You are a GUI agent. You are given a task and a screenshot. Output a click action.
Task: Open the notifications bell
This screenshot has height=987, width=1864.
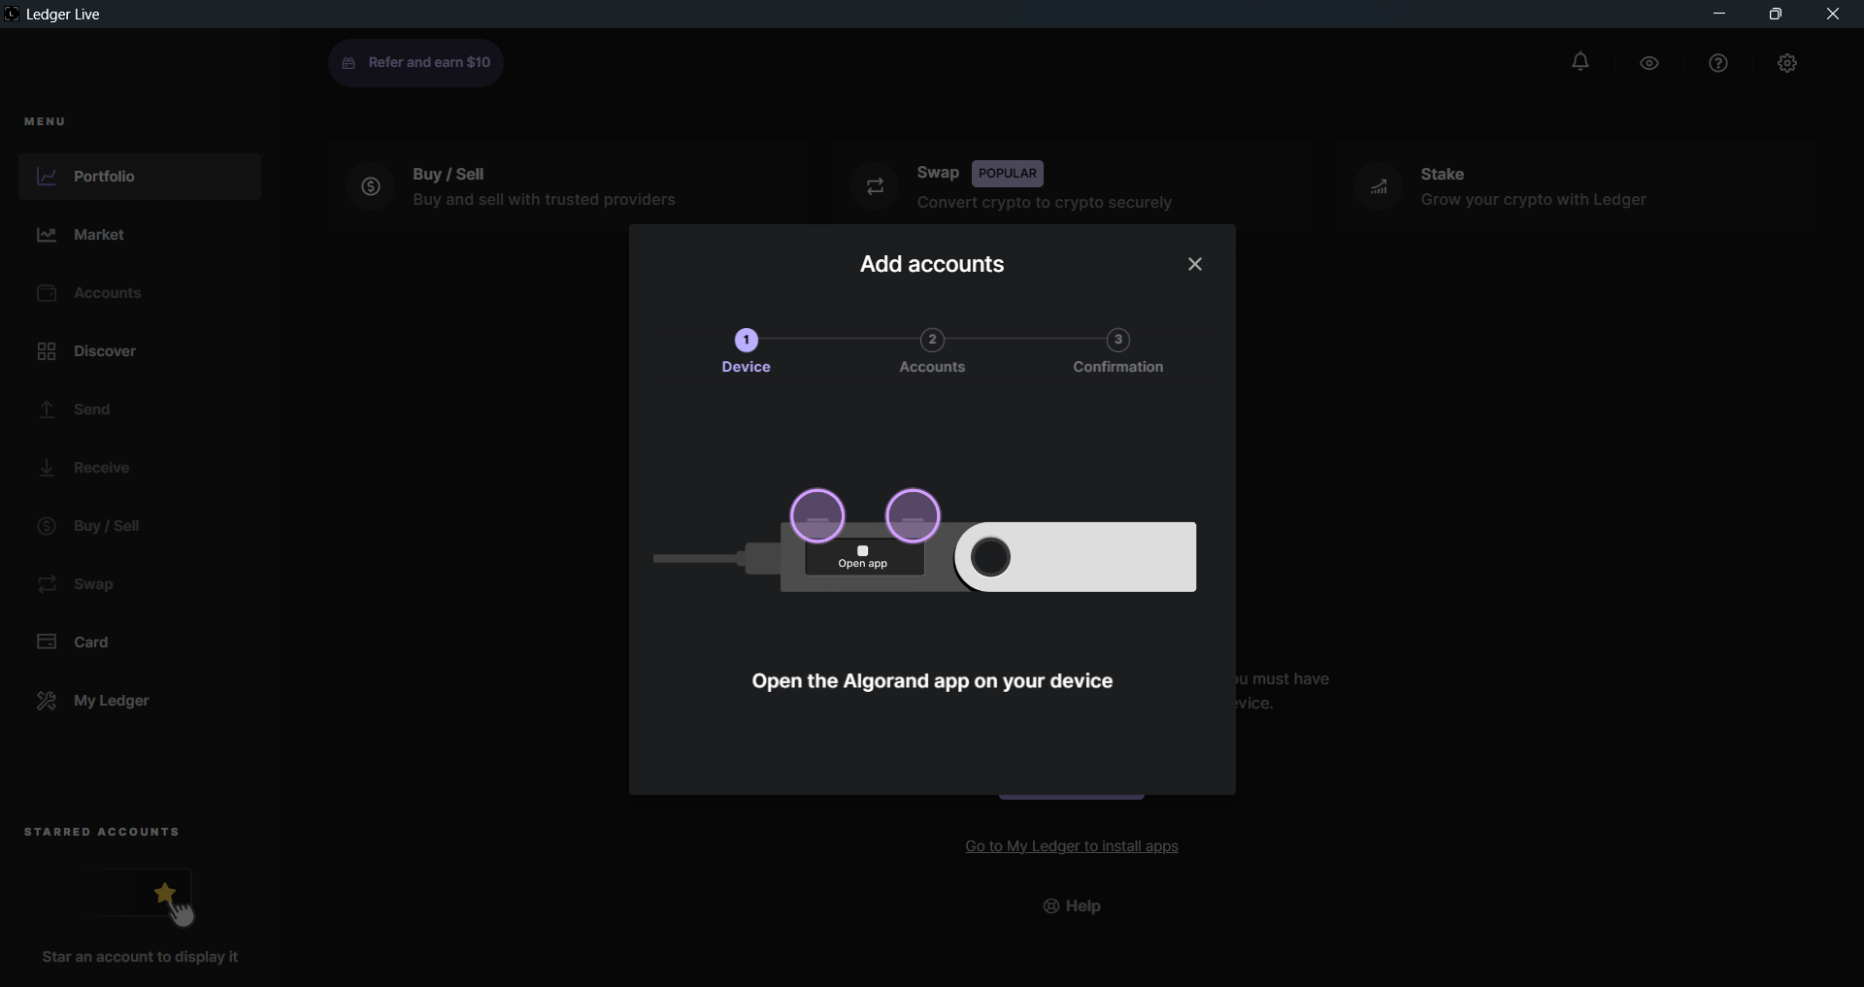pos(1581,62)
